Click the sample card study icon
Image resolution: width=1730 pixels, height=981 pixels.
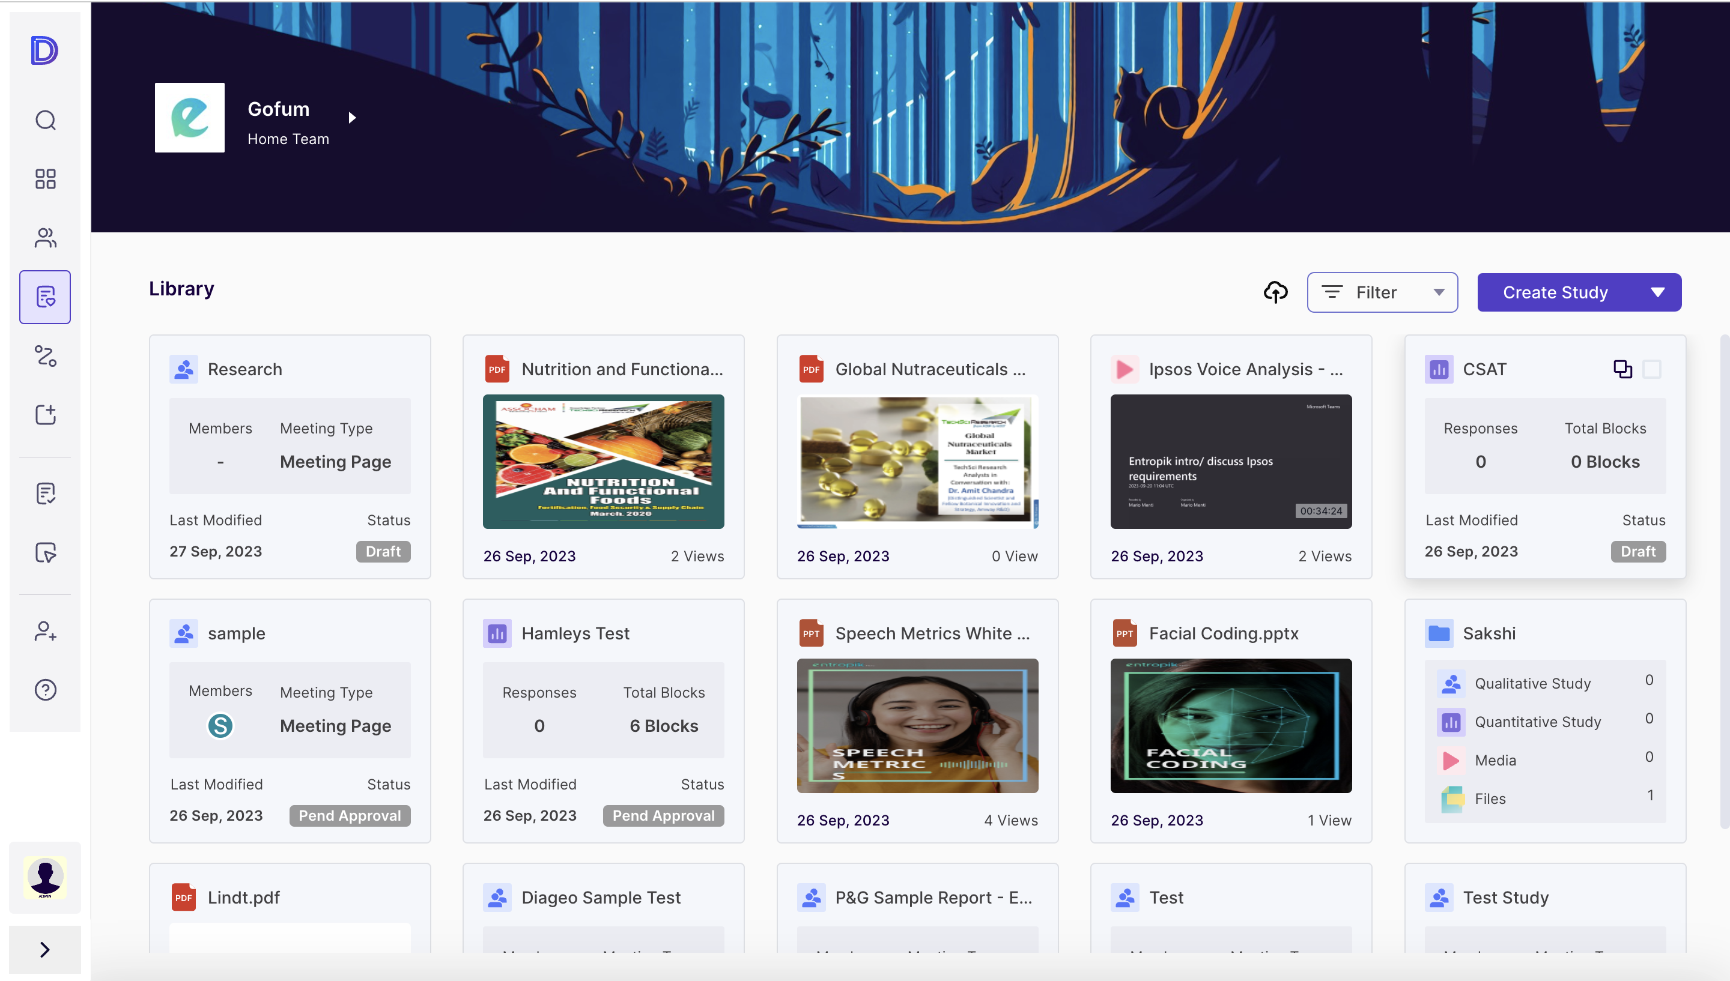[183, 633]
